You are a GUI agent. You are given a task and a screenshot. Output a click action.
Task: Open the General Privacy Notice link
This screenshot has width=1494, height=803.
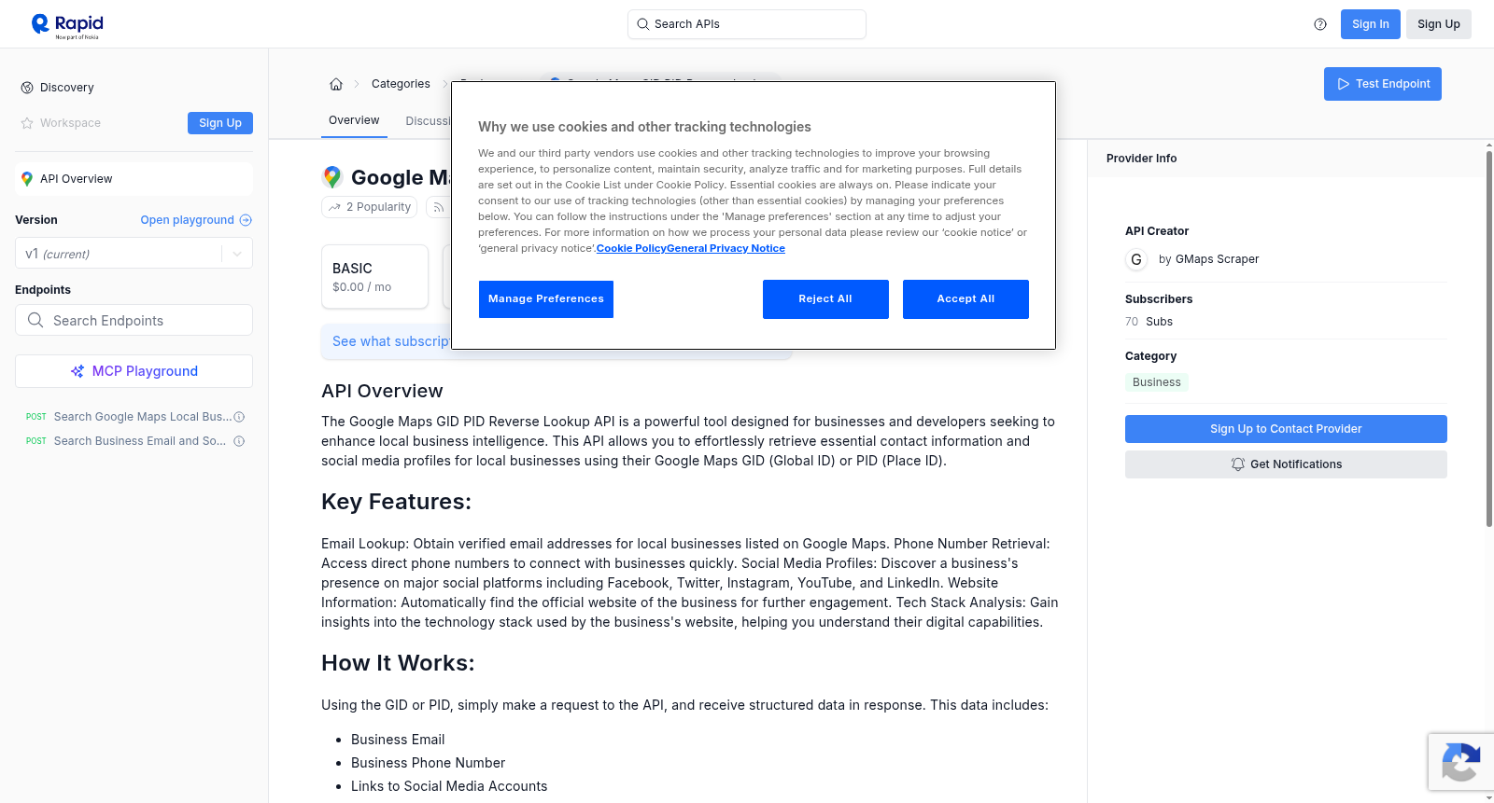click(x=726, y=248)
